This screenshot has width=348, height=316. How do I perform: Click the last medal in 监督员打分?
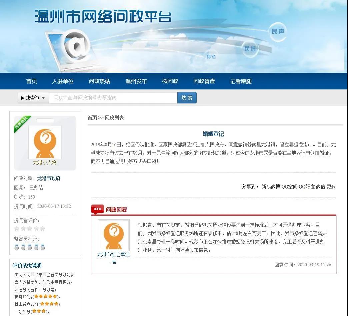pos(43,247)
